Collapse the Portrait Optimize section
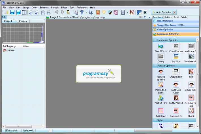The image size is (201, 134). pos(155,65)
